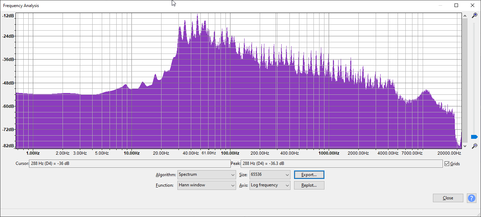Click the Close button at bottom right
The height and width of the screenshot is (217, 481).
(x=448, y=198)
